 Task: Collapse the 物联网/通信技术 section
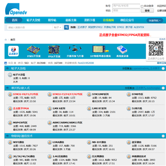point(163,136)
